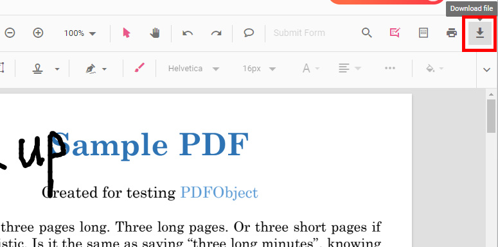Collapse the annotation toolbar with chevron
498x247 pixels.
(486, 70)
